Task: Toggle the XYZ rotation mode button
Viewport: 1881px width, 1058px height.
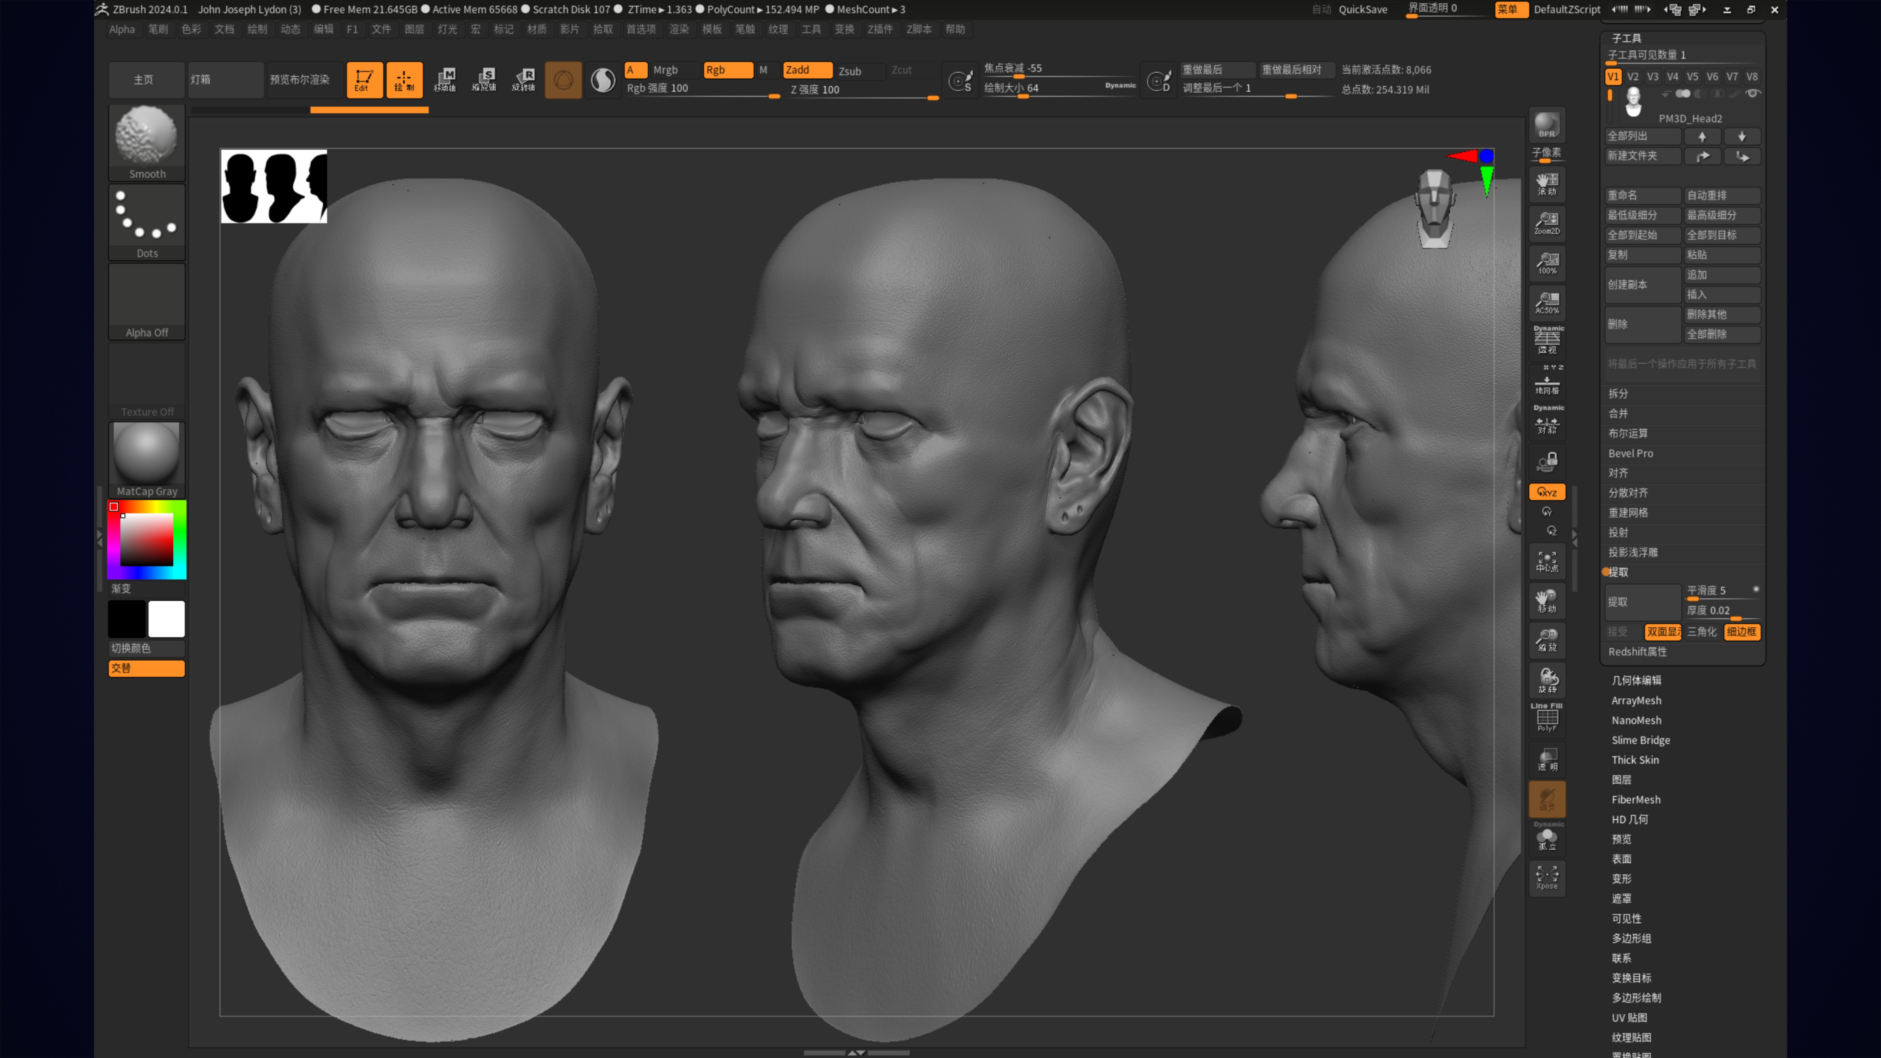Action: point(1547,492)
